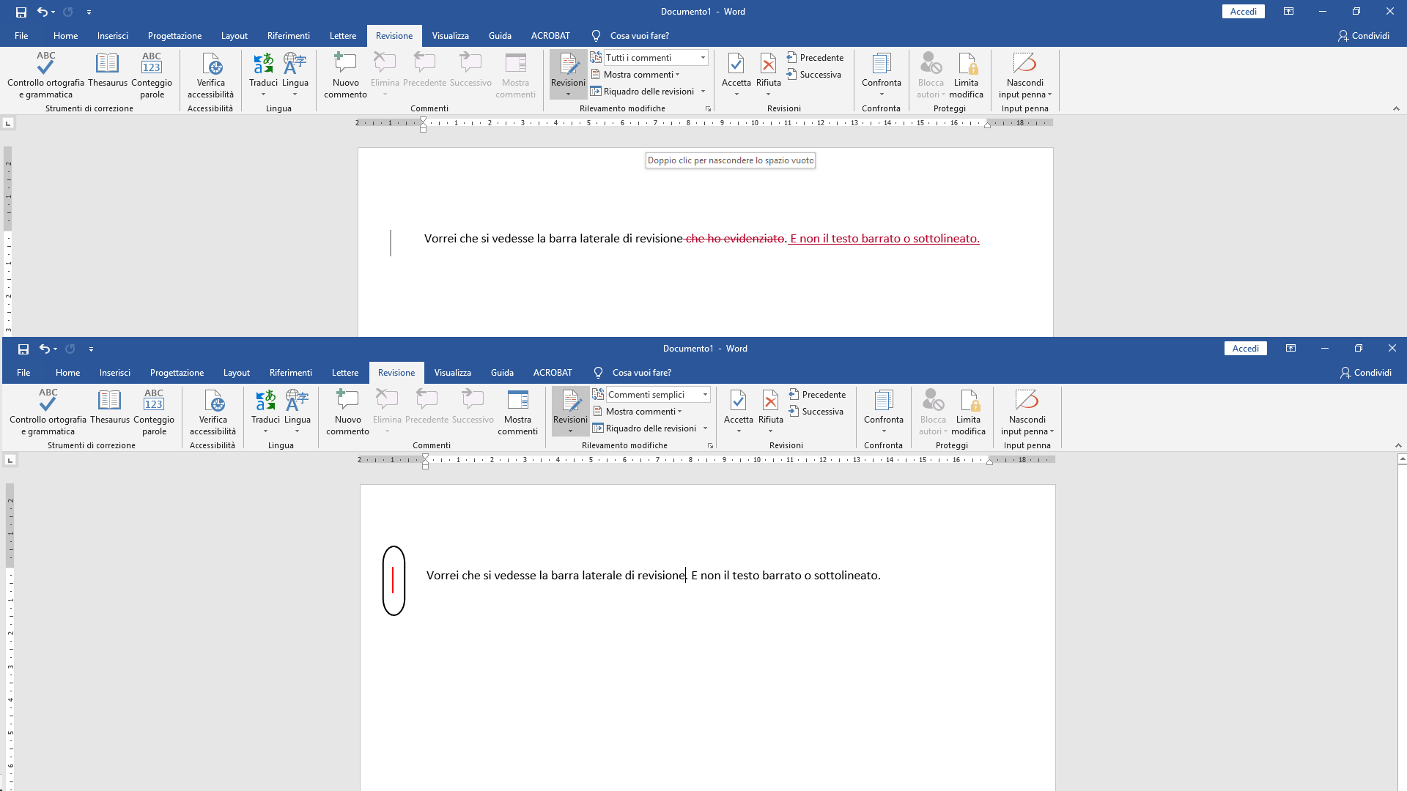Click the Lingua icon in the lower window
The height and width of the screenshot is (791, 1407).
tap(298, 401)
